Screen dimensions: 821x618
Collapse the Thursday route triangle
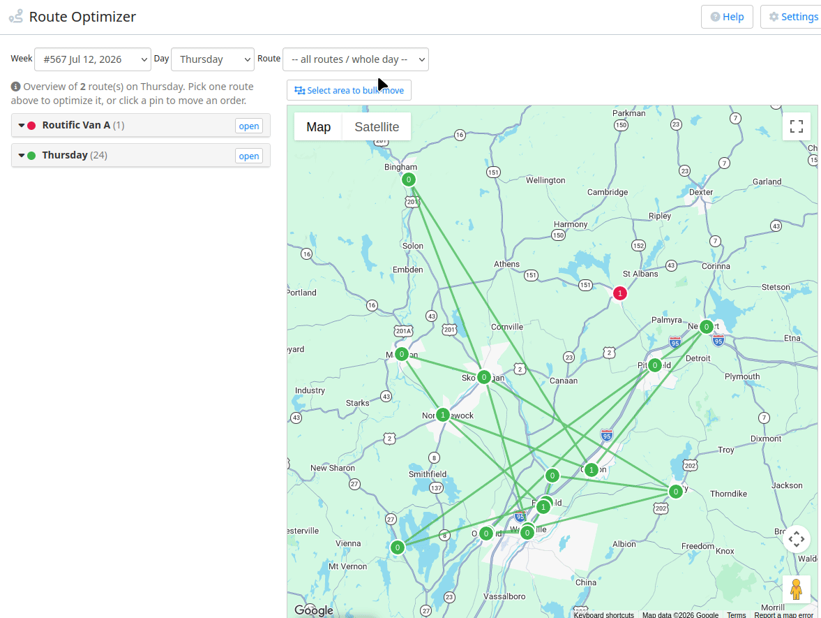click(22, 155)
